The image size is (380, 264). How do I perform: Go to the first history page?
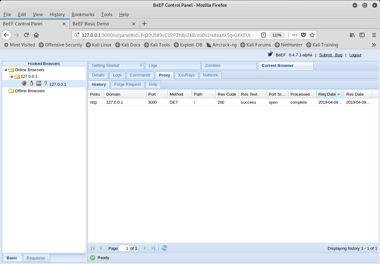tap(92, 248)
